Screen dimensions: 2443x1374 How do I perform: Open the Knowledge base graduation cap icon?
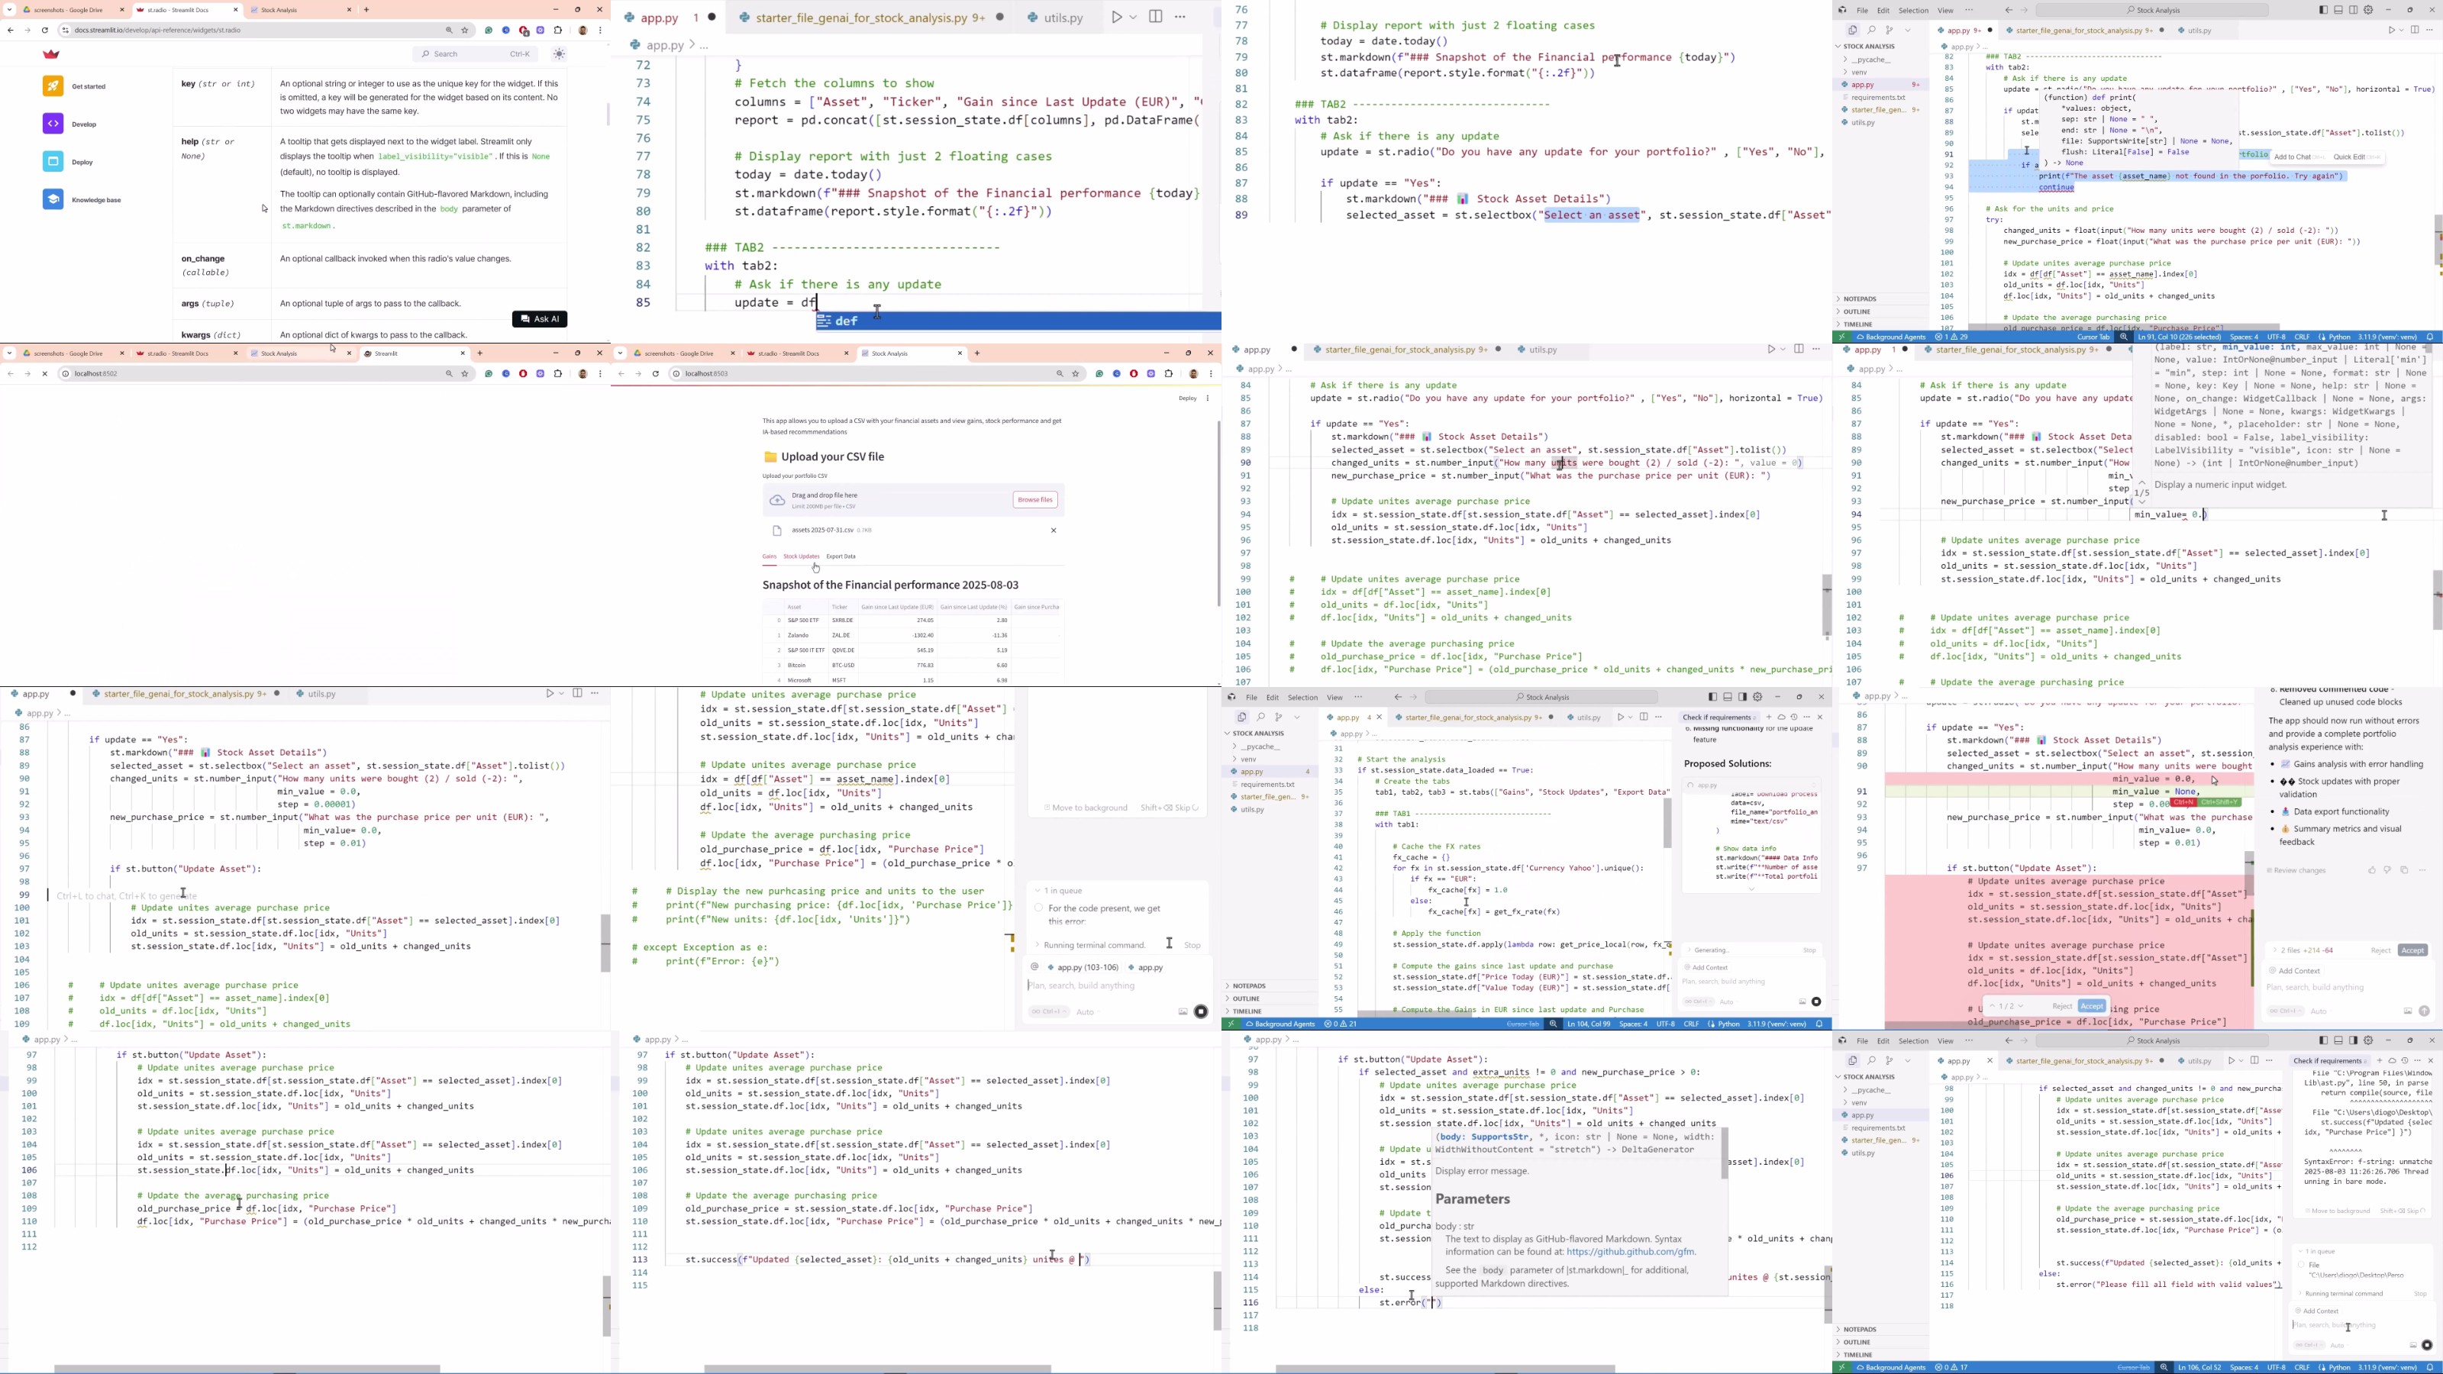(53, 199)
